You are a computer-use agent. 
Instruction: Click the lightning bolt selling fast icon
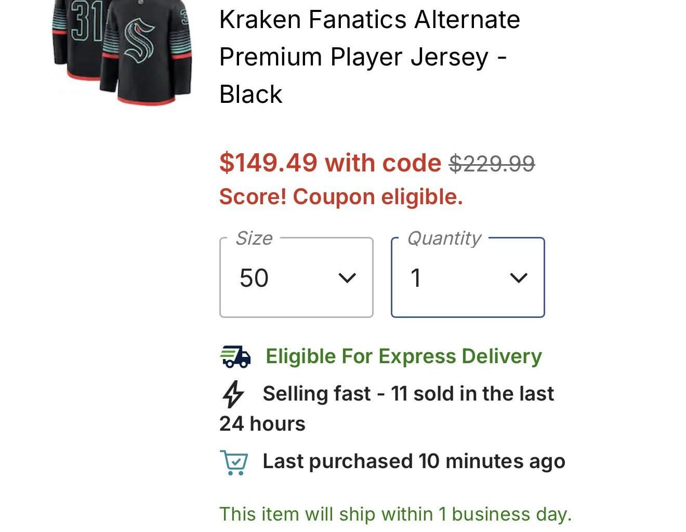pos(233,394)
